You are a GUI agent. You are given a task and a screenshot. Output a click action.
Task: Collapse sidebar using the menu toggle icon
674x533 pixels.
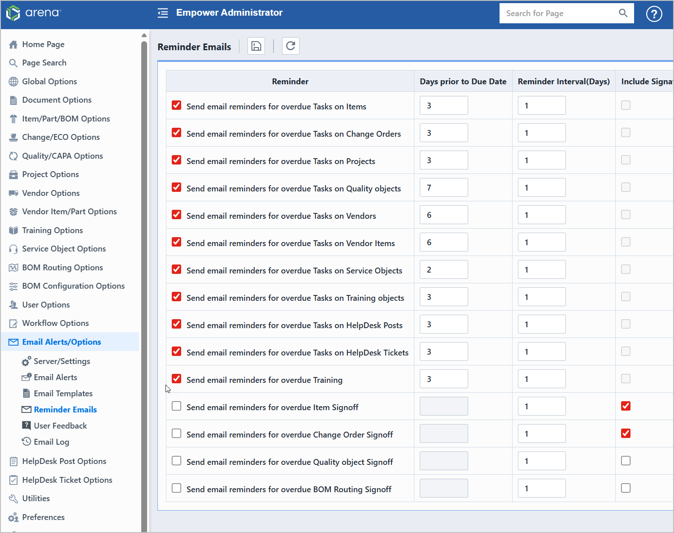point(163,13)
